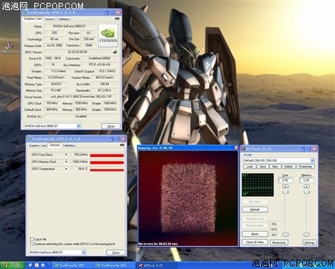
Task: Click the Load profile button in ATITool
Action: (x=250, y=166)
